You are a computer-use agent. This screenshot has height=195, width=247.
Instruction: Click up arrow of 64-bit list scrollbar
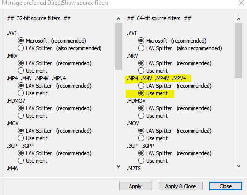click(x=239, y=19)
